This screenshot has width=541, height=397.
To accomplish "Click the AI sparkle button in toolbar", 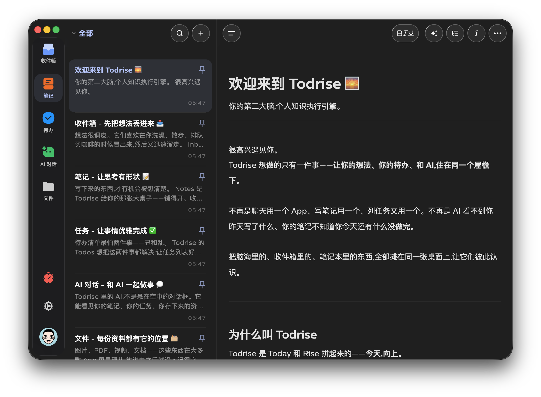I will coord(434,33).
